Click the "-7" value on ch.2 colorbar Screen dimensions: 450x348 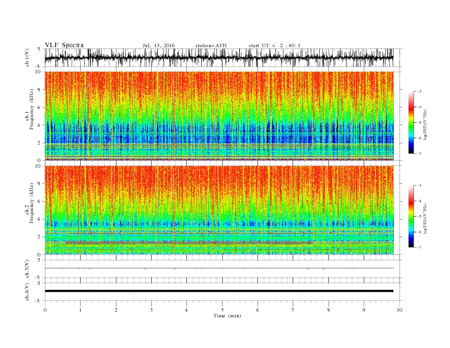(419, 247)
